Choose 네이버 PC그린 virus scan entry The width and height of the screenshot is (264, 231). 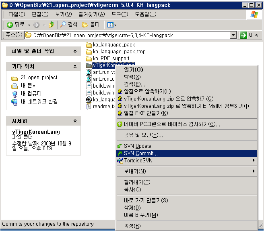[187, 124]
